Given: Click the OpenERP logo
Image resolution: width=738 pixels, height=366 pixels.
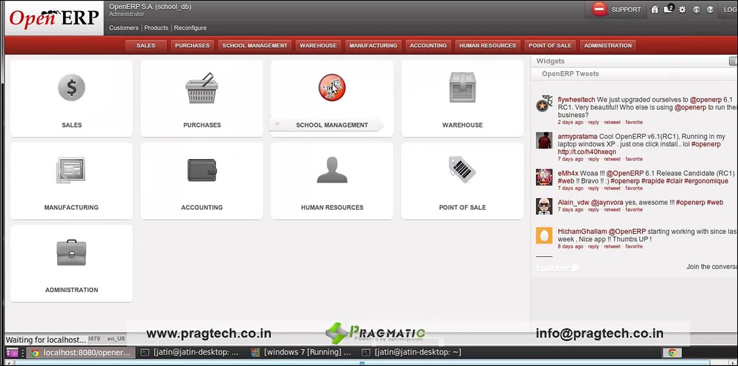Looking at the screenshot, I should [x=54, y=18].
